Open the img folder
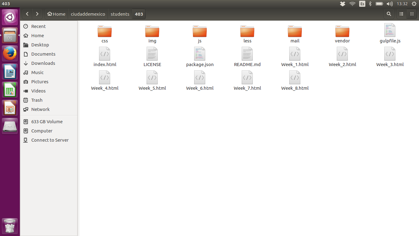 coord(152,31)
